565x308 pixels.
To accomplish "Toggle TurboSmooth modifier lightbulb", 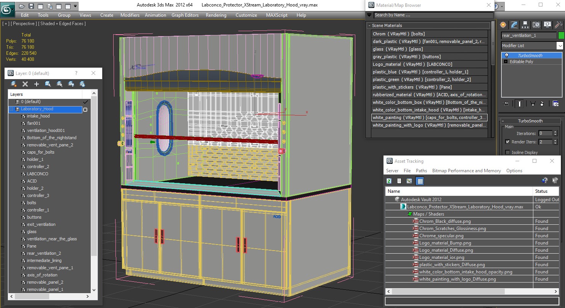I will click(x=507, y=56).
